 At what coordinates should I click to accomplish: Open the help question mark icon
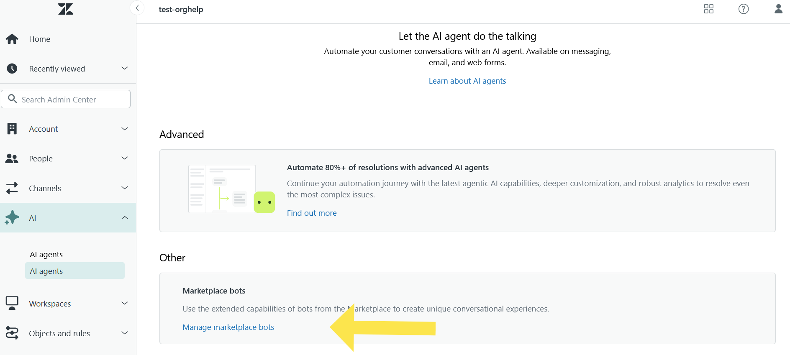[x=743, y=9]
